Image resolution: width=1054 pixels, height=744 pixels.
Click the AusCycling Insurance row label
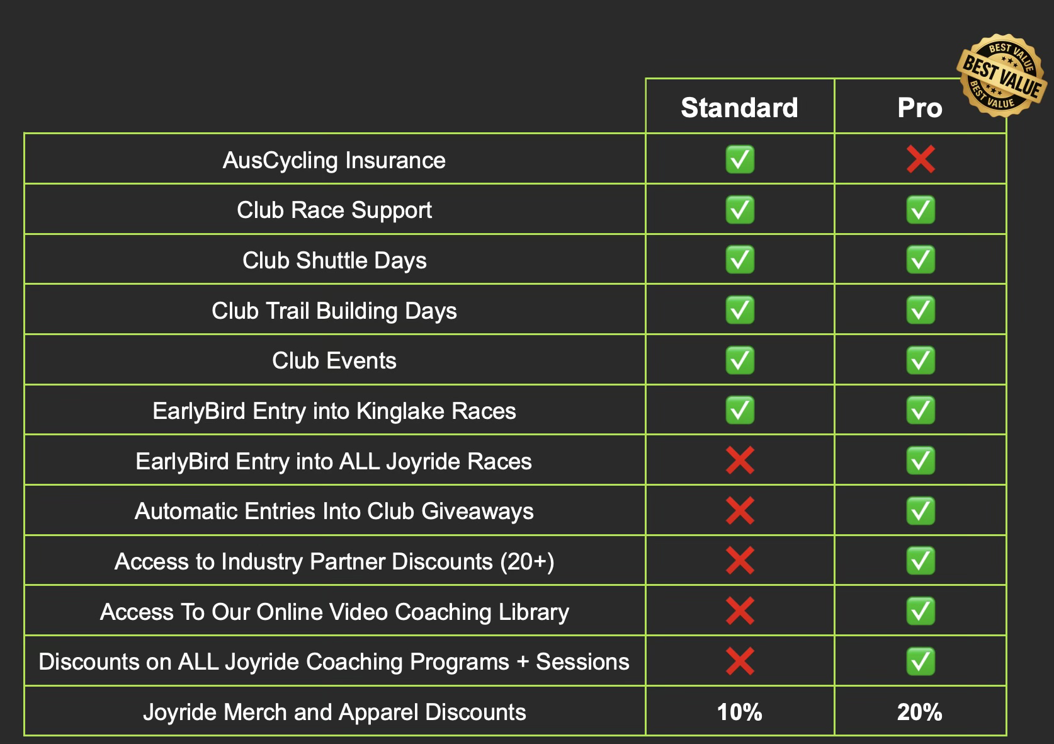[334, 160]
